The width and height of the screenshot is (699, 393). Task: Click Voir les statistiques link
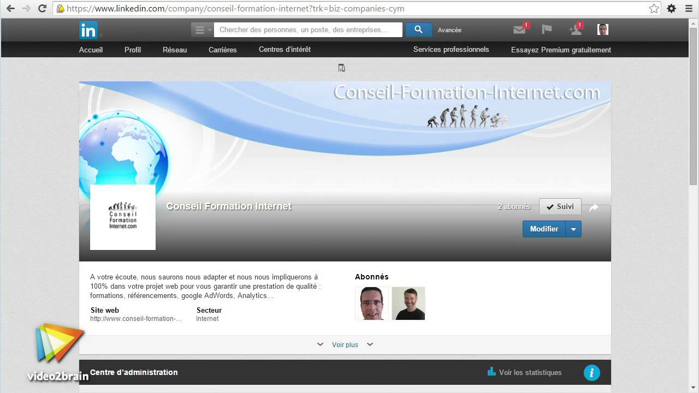(x=530, y=372)
